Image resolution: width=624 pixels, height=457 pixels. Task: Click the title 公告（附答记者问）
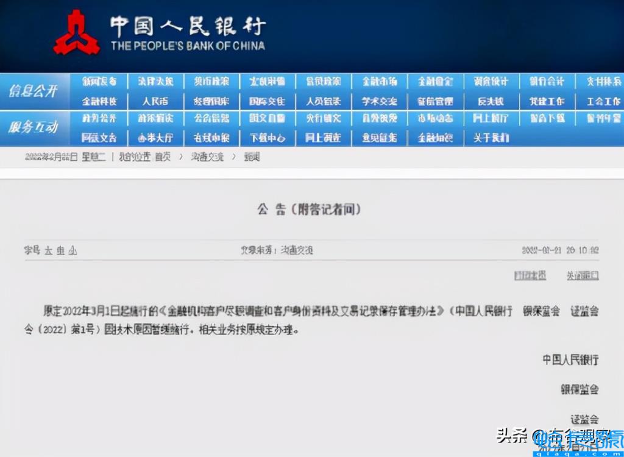pyautogui.click(x=309, y=210)
